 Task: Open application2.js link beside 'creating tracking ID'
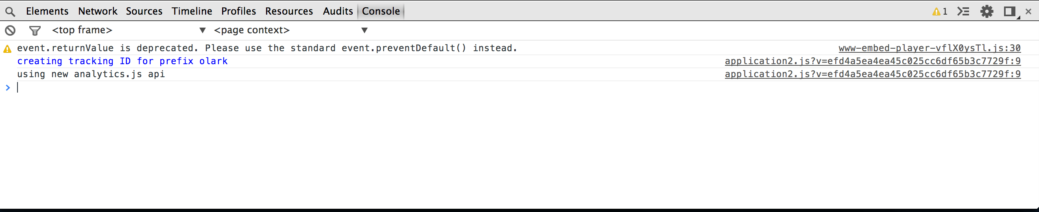point(873,61)
